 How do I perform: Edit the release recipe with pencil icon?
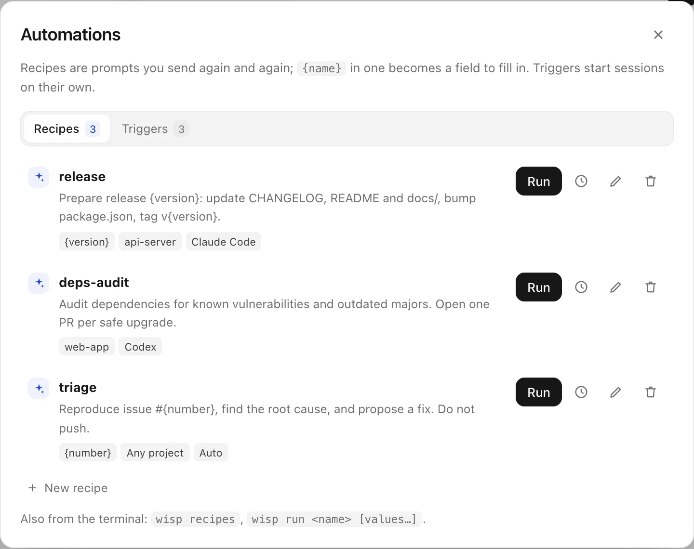tap(615, 181)
